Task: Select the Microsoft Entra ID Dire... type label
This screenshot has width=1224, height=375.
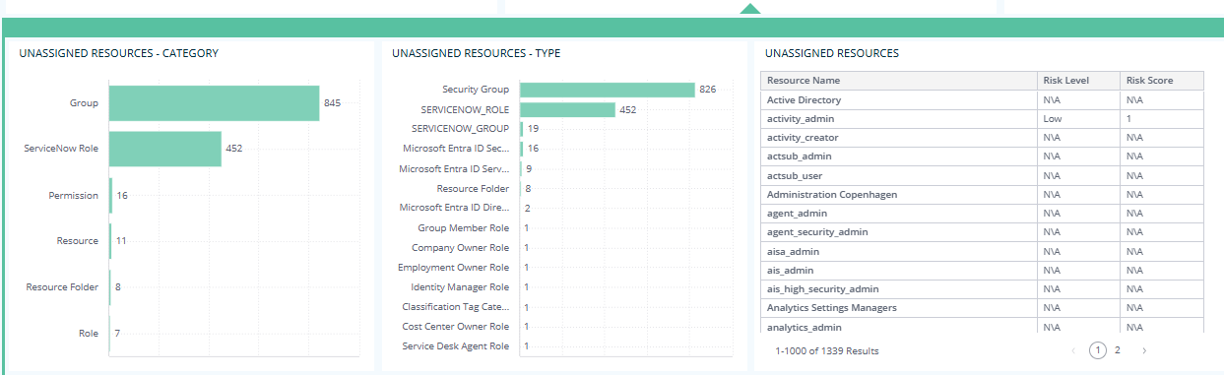Action: pos(454,208)
